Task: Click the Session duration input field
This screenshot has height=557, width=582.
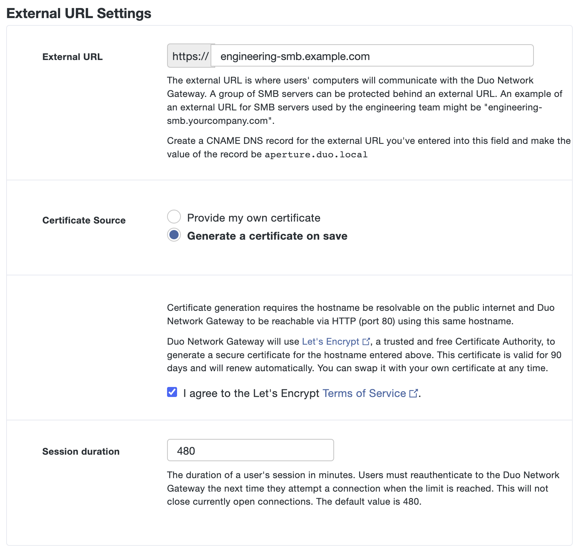Action: [x=250, y=450]
